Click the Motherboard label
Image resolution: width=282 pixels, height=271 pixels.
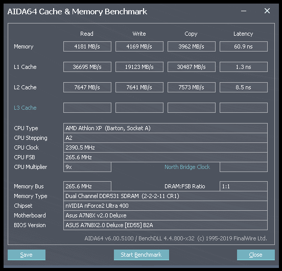tap(30, 215)
